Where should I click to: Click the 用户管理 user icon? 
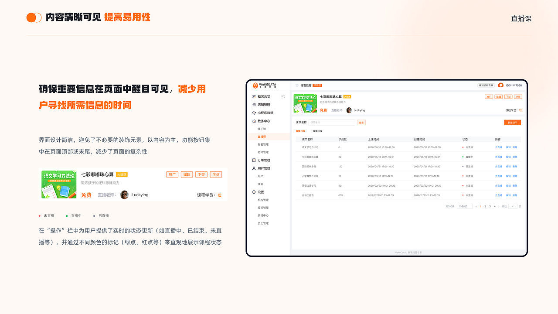[x=254, y=168]
